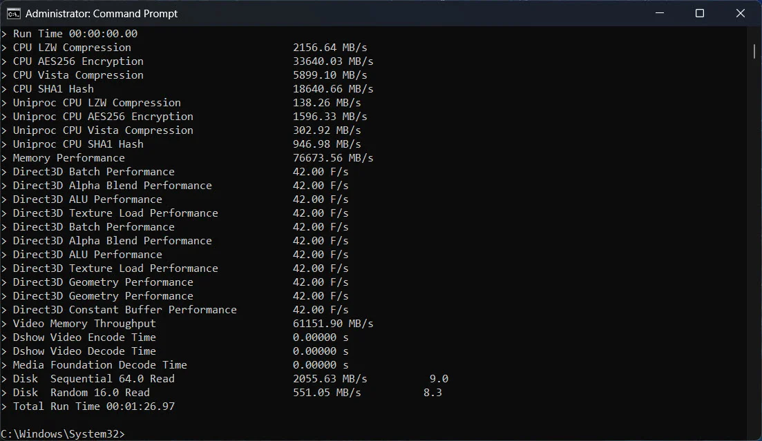This screenshot has width=762, height=441.
Task: Select the 'Video Memory Throughput' label
Action: (84, 324)
